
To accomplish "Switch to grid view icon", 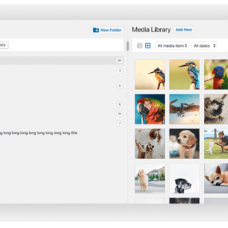I will (148, 46).
